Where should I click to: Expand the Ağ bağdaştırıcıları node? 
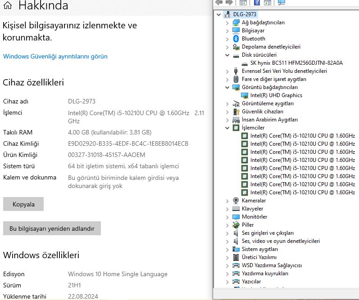(x=227, y=22)
